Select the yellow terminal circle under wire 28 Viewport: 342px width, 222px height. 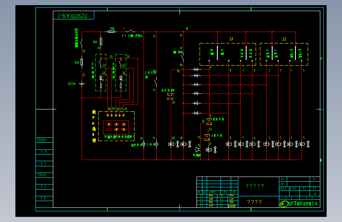108,115
